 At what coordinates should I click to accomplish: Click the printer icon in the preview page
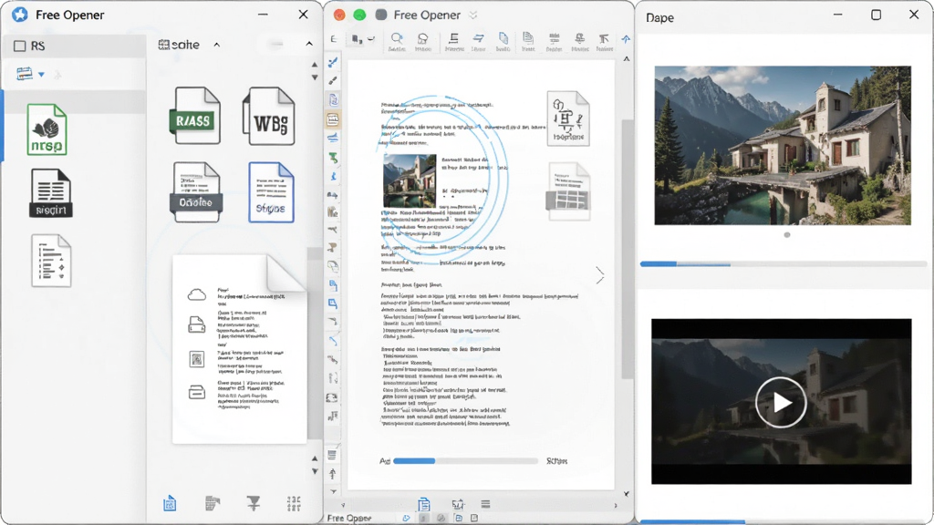197,324
